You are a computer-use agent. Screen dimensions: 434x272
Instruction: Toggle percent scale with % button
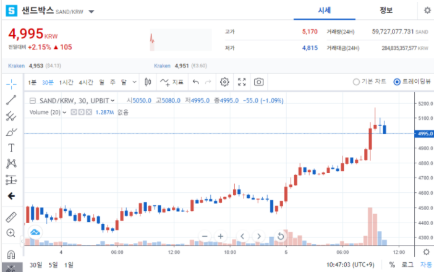point(392,265)
